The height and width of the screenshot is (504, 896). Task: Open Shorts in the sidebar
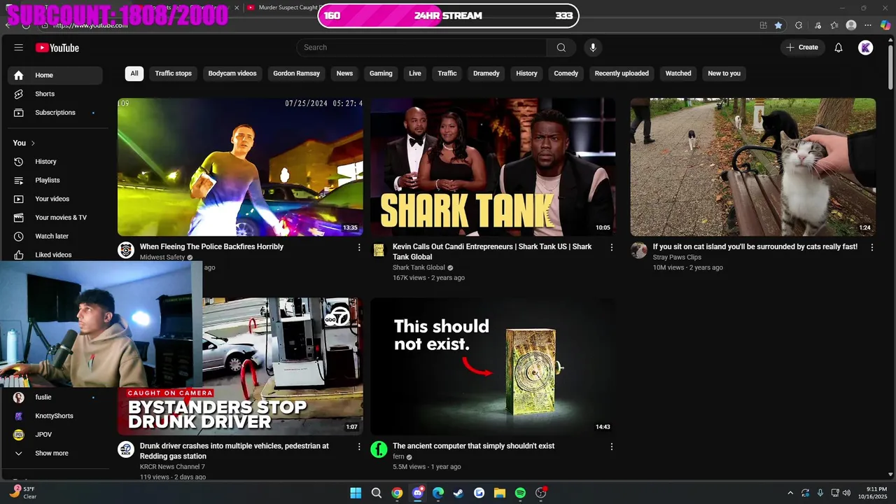point(55,94)
